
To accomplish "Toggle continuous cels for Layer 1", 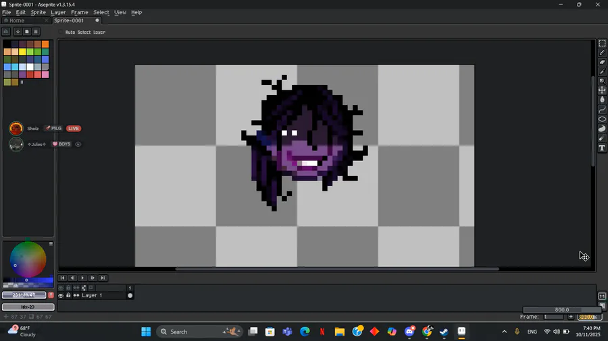I will 76,295.
